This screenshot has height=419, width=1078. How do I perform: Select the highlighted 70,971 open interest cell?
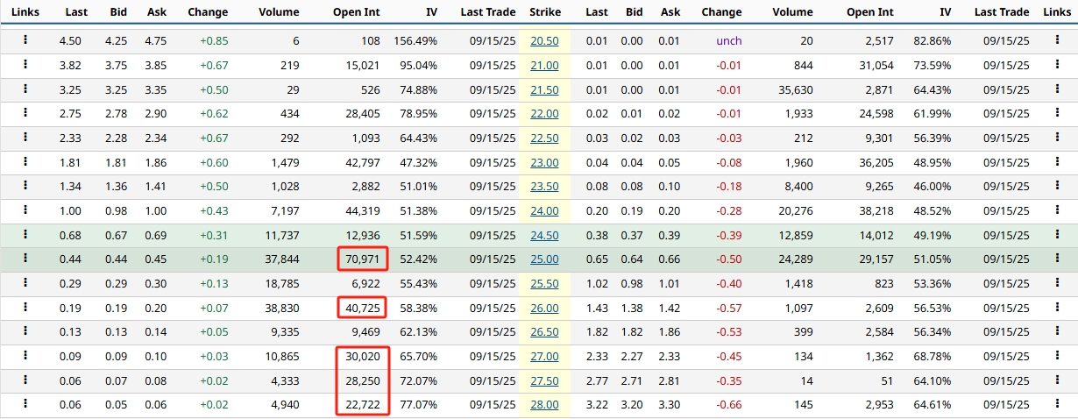(x=362, y=259)
